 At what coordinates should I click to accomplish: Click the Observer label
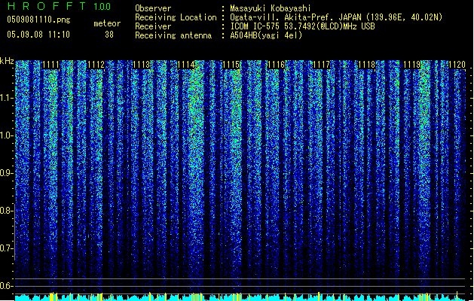(153, 8)
